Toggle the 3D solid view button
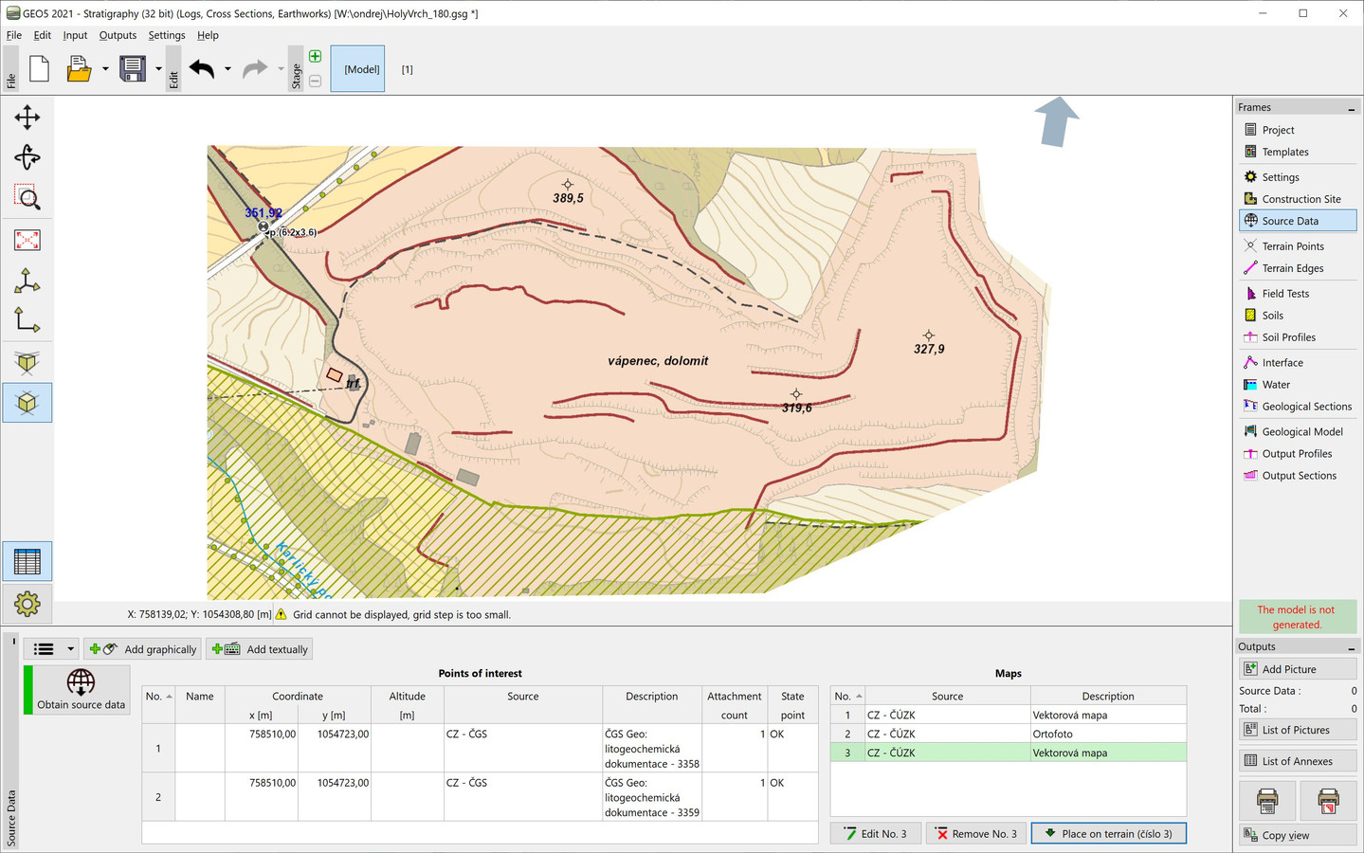1364x853 pixels. [x=27, y=403]
